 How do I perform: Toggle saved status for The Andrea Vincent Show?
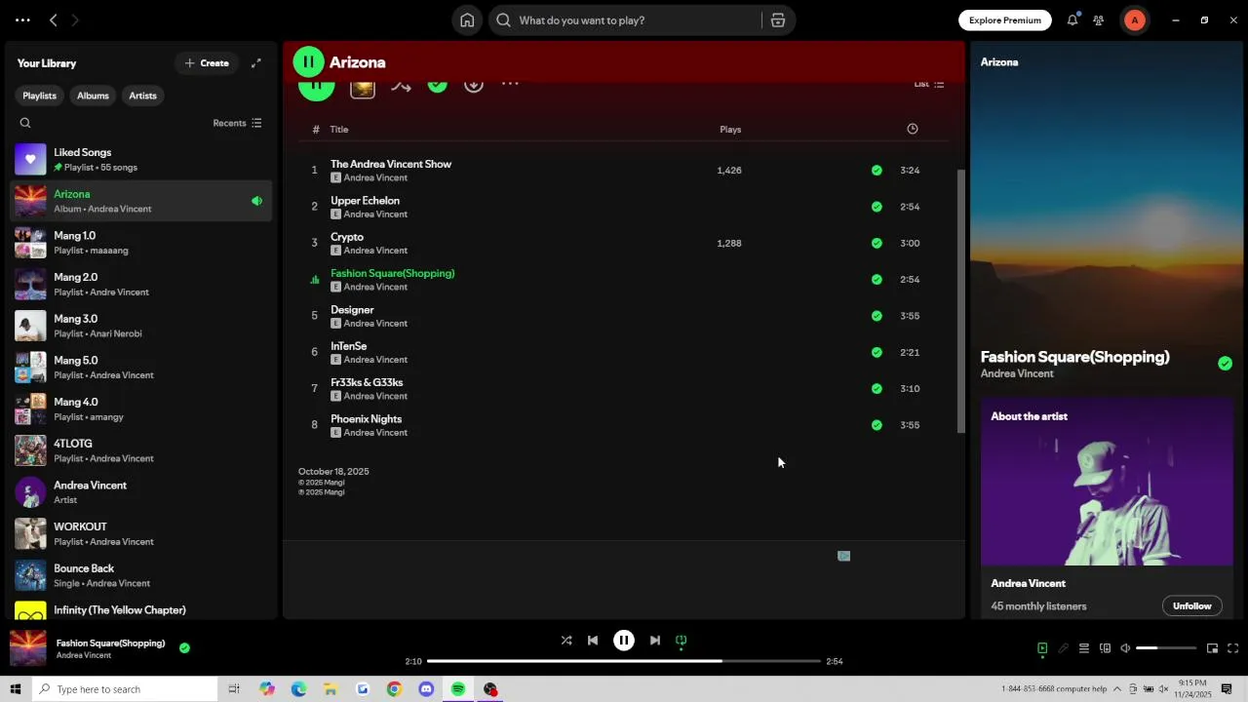[x=877, y=171]
